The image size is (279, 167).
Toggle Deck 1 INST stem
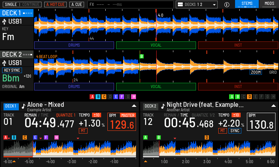click(x=238, y=45)
